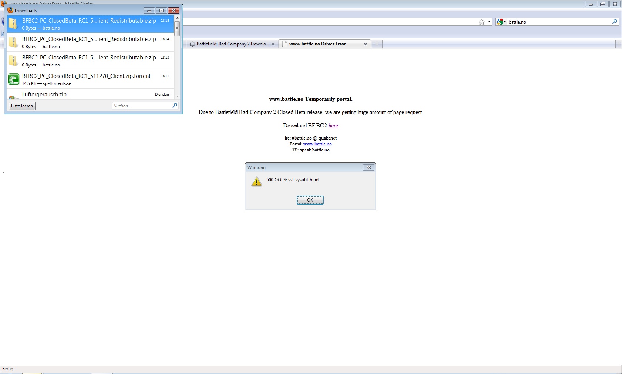Viewport: 623px width, 374px height.
Task: Restore down the Firefox main window
Action: click(603, 4)
